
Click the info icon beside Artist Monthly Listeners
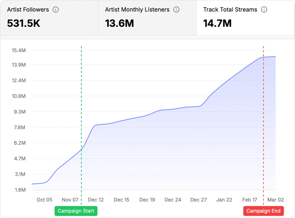click(176, 9)
